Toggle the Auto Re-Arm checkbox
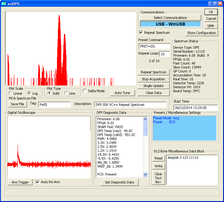The image size is (224, 202). [37, 182]
